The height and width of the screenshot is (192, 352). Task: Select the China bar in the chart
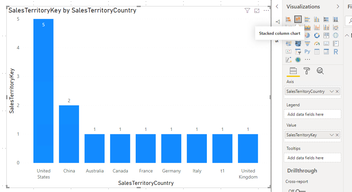[x=69, y=134]
